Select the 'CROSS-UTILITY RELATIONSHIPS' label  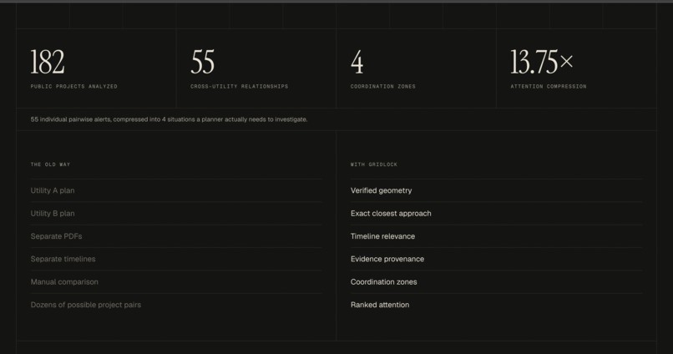click(240, 86)
